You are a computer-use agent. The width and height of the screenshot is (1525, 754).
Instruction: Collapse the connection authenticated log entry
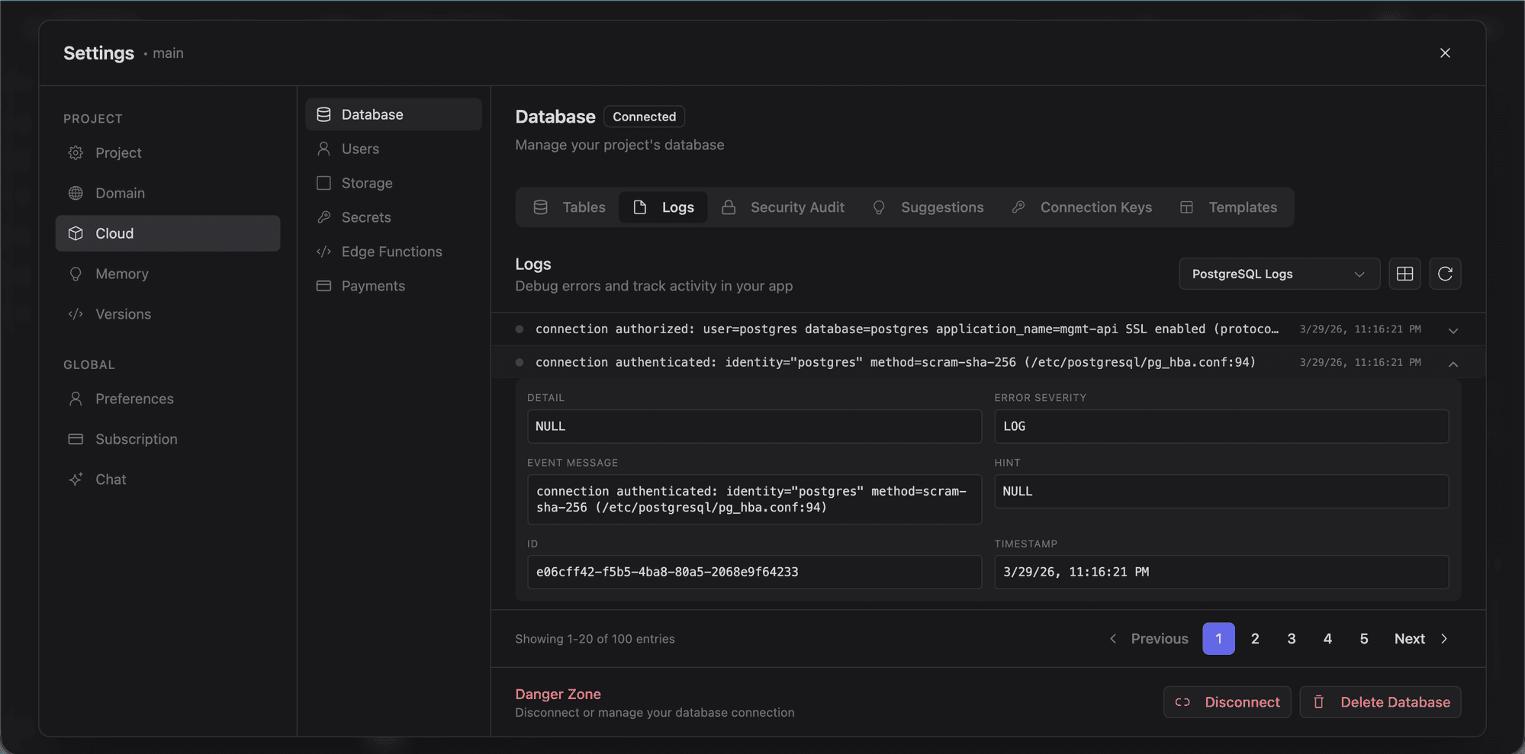pos(1453,364)
